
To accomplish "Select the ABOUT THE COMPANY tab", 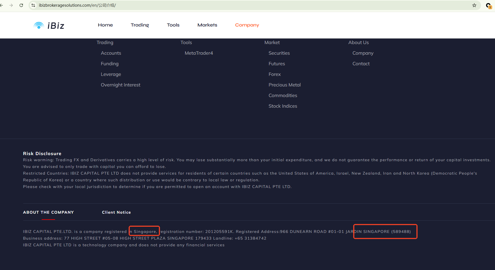I will [x=48, y=213].
